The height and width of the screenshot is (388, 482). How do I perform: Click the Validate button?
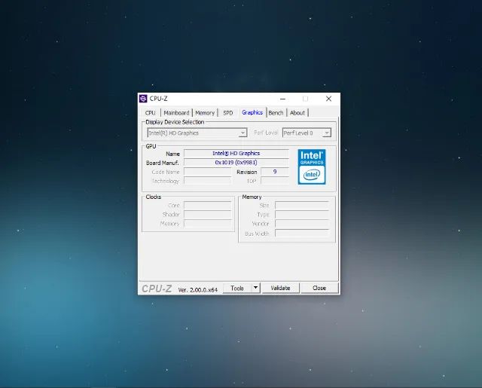coord(280,288)
